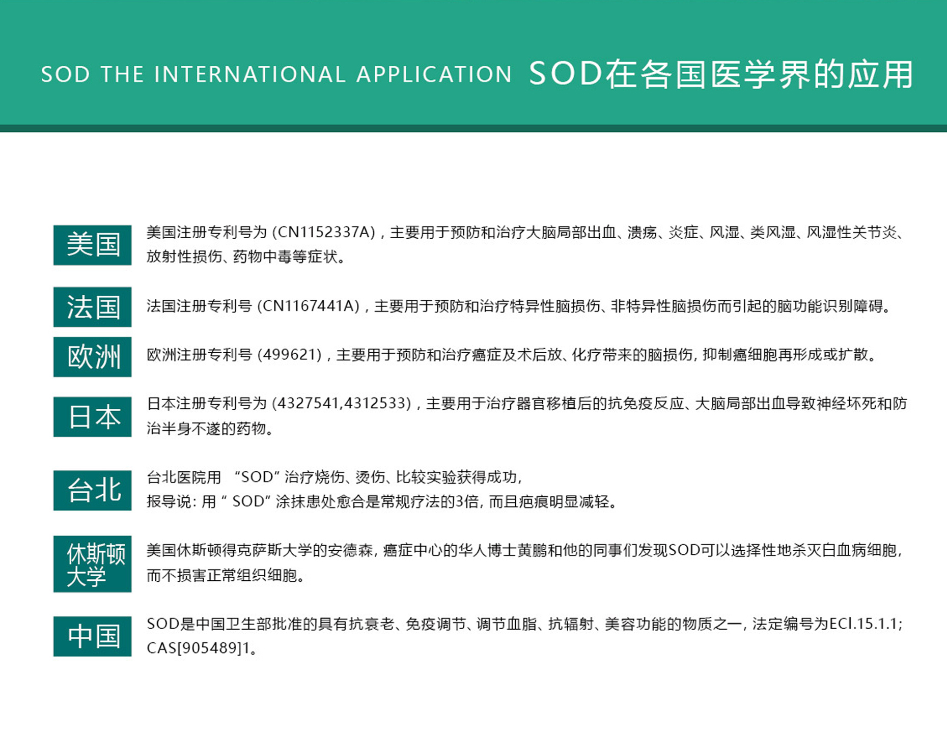Click the CAS[905489]1 number text
This screenshot has width=947, height=734.
199,648
